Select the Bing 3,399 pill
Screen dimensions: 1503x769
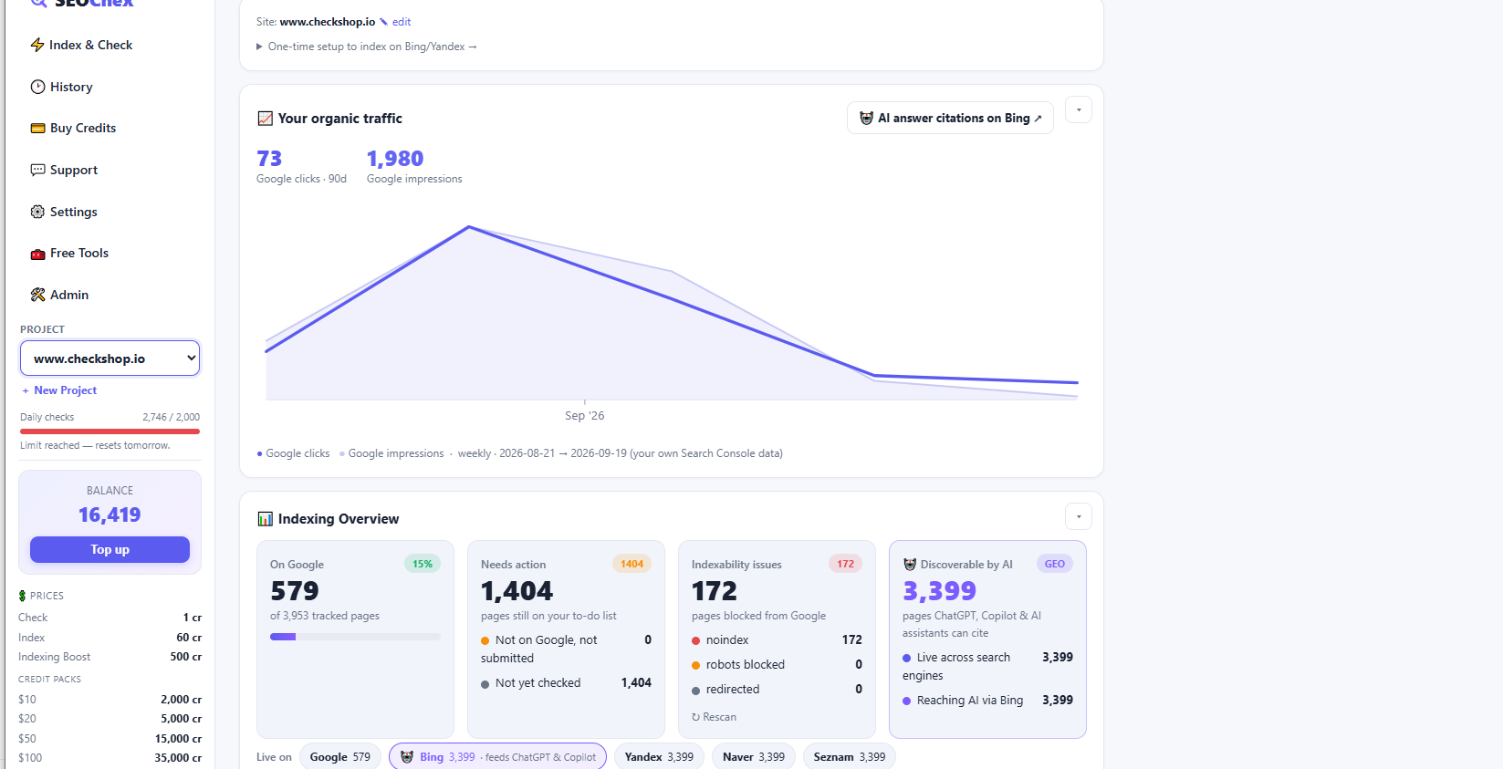497,757
